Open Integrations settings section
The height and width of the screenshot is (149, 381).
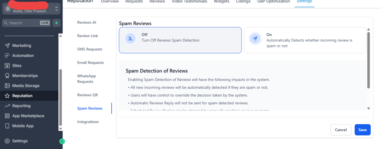coord(88,122)
